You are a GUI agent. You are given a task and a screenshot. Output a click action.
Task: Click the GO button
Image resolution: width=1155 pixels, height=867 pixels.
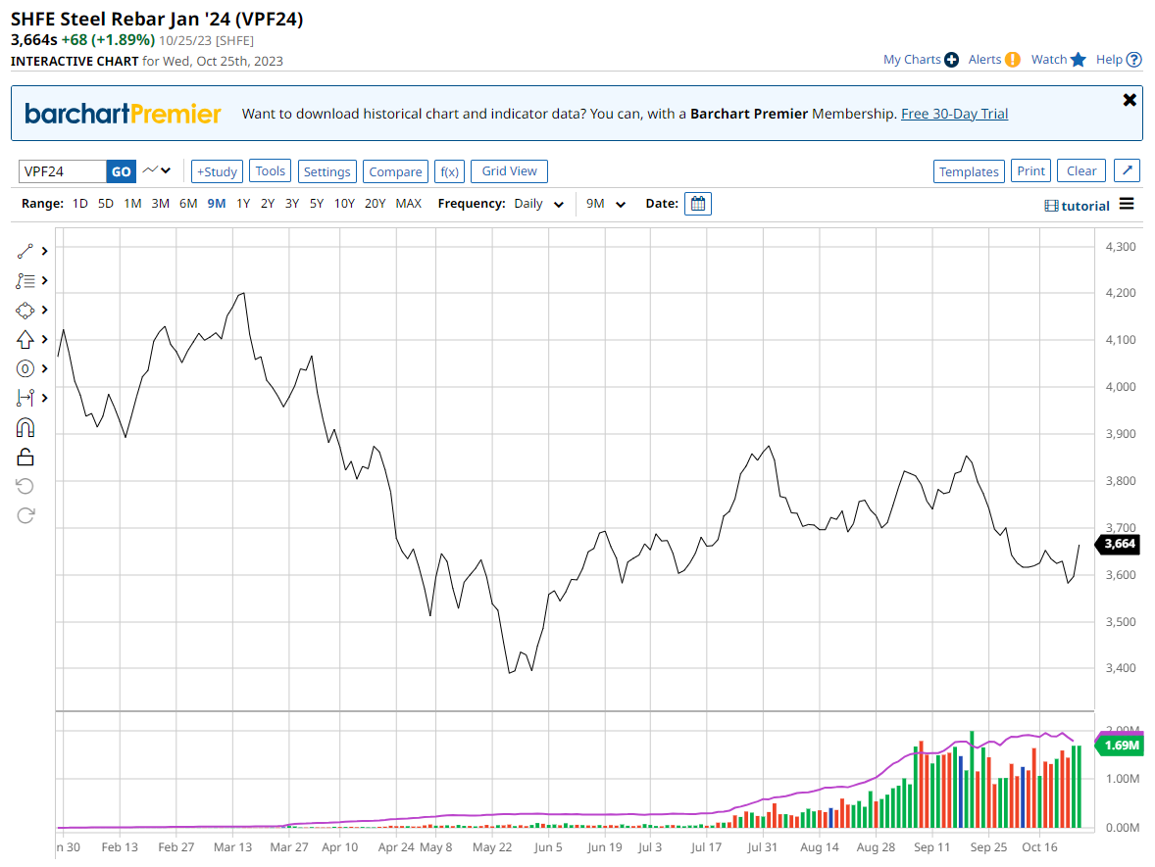tap(122, 171)
